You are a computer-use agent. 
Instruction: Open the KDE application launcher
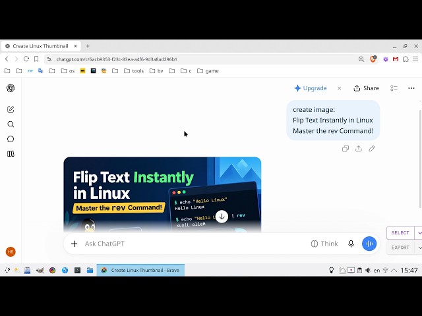click(x=7, y=271)
